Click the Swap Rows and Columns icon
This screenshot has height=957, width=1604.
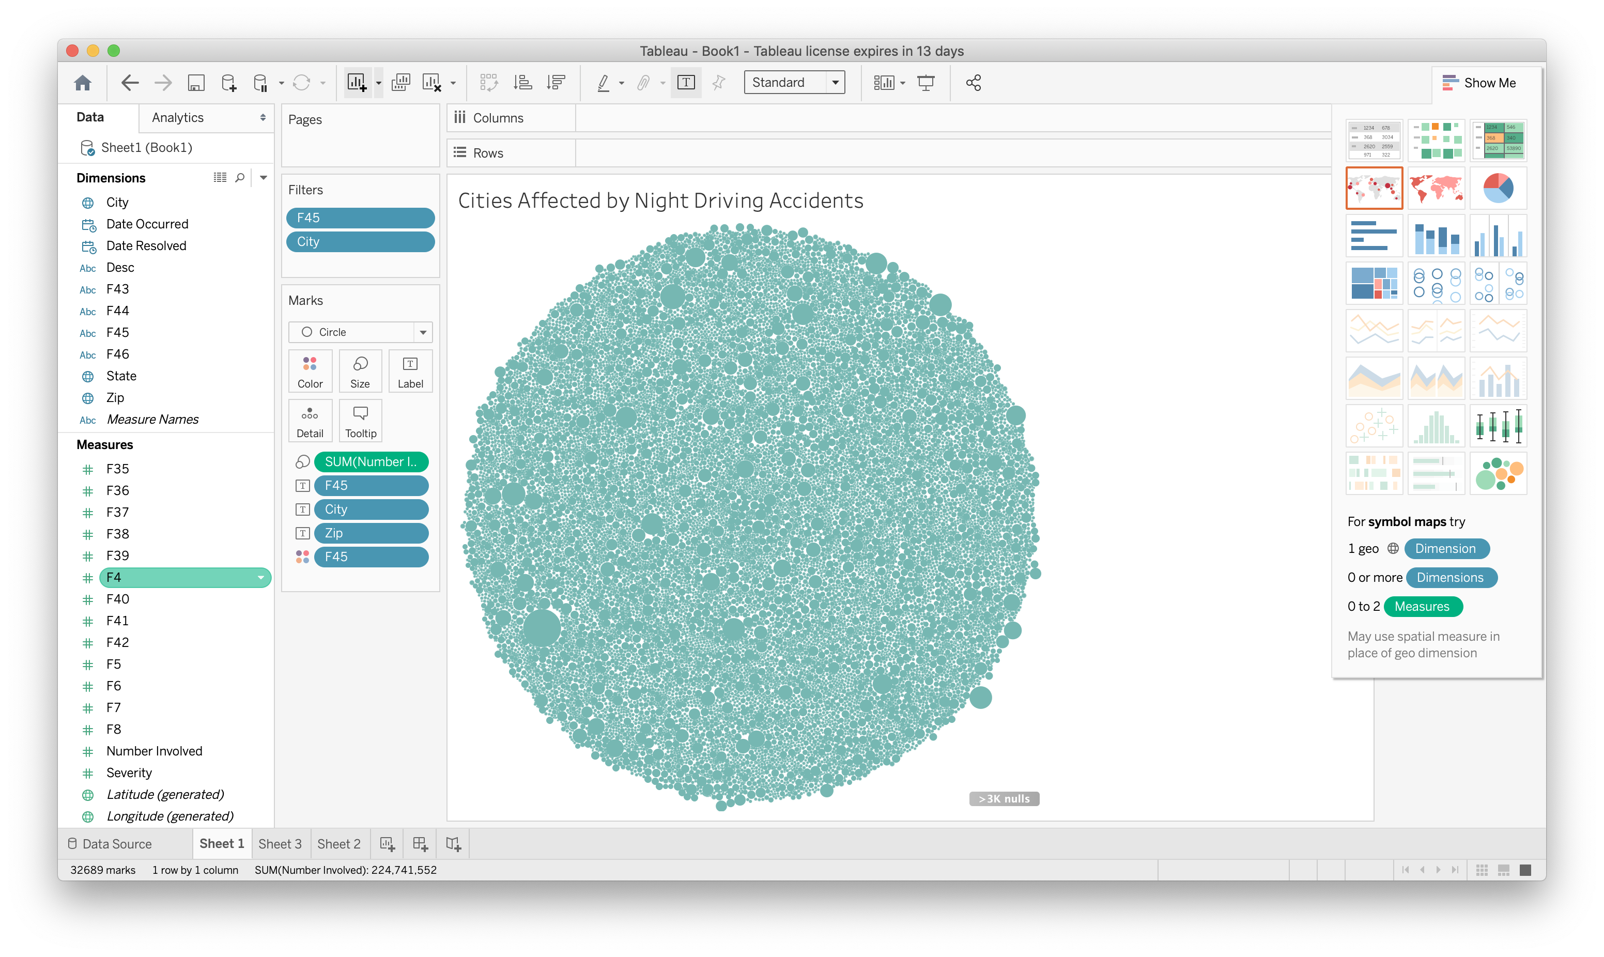pyautogui.click(x=488, y=83)
